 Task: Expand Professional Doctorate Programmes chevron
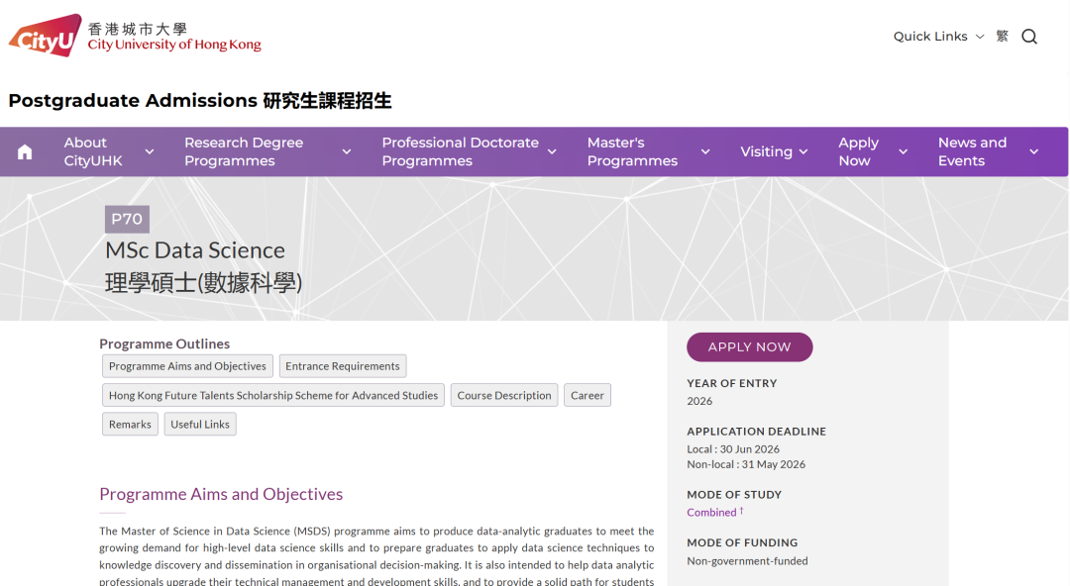coord(552,151)
